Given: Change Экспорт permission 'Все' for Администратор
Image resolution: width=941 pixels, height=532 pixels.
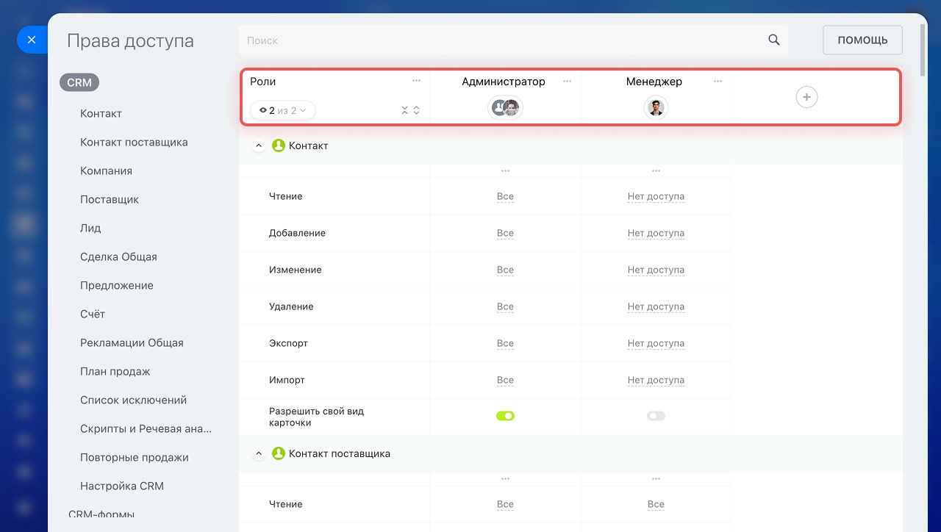Looking at the screenshot, I should 505,343.
